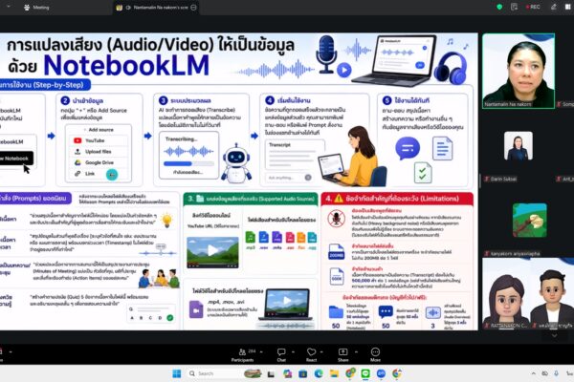Click the gallery panel divider handle
Viewport: 574px width, 382px height.
pos(480,180)
